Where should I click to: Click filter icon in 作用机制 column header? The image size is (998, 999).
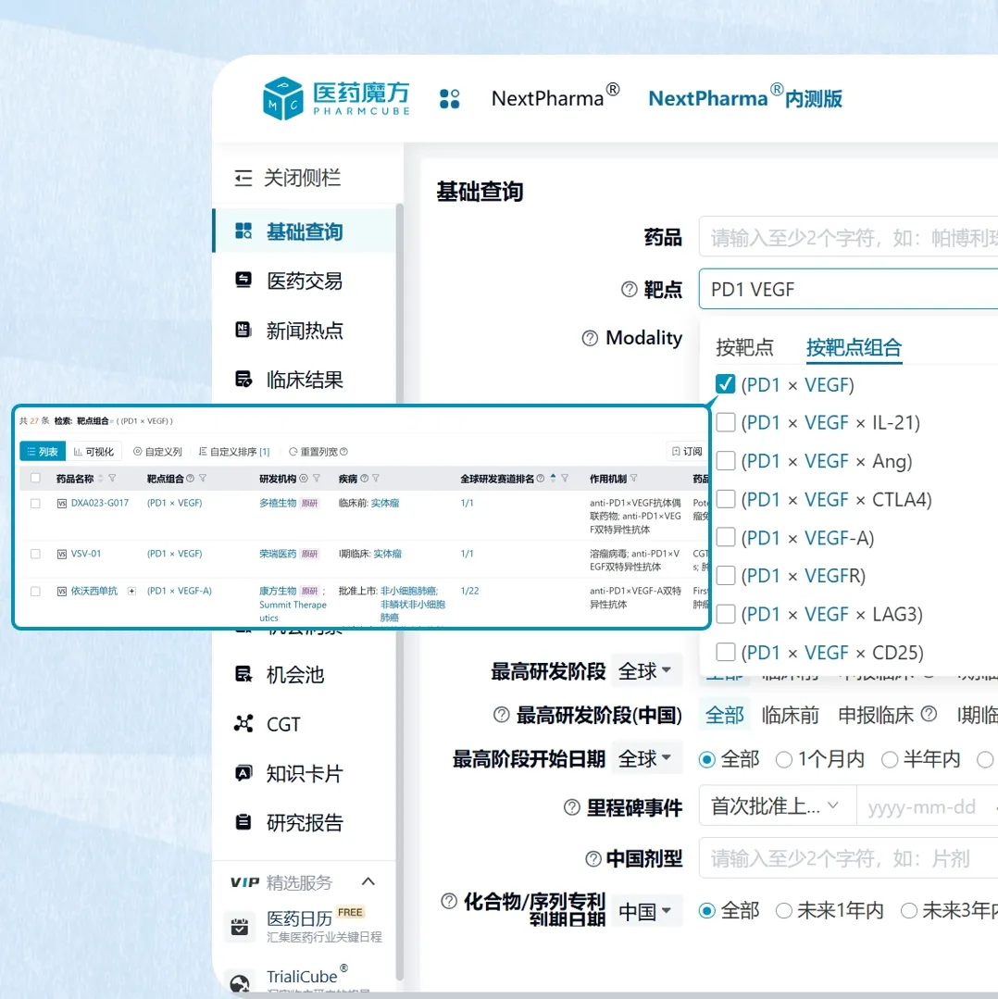pyautogui.click(x=633, y=478)
